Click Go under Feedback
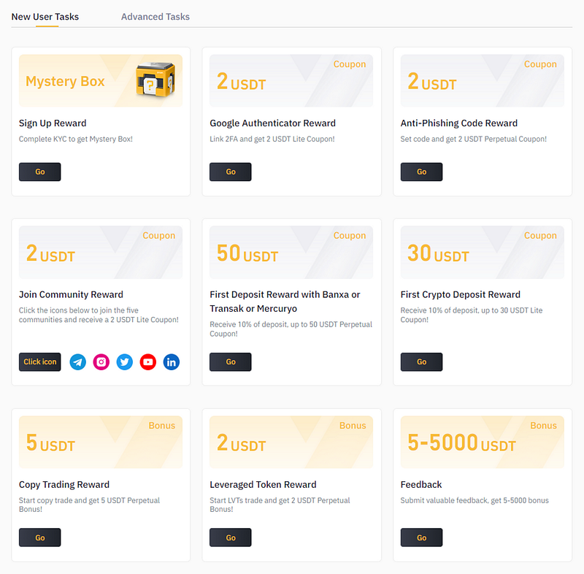 [421, 537]
